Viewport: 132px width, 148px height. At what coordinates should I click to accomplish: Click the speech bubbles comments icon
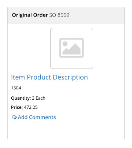click(14, 117)
